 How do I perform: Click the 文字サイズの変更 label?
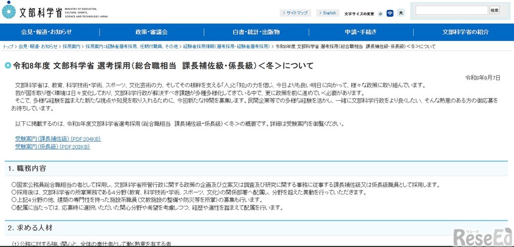point(359,14)
